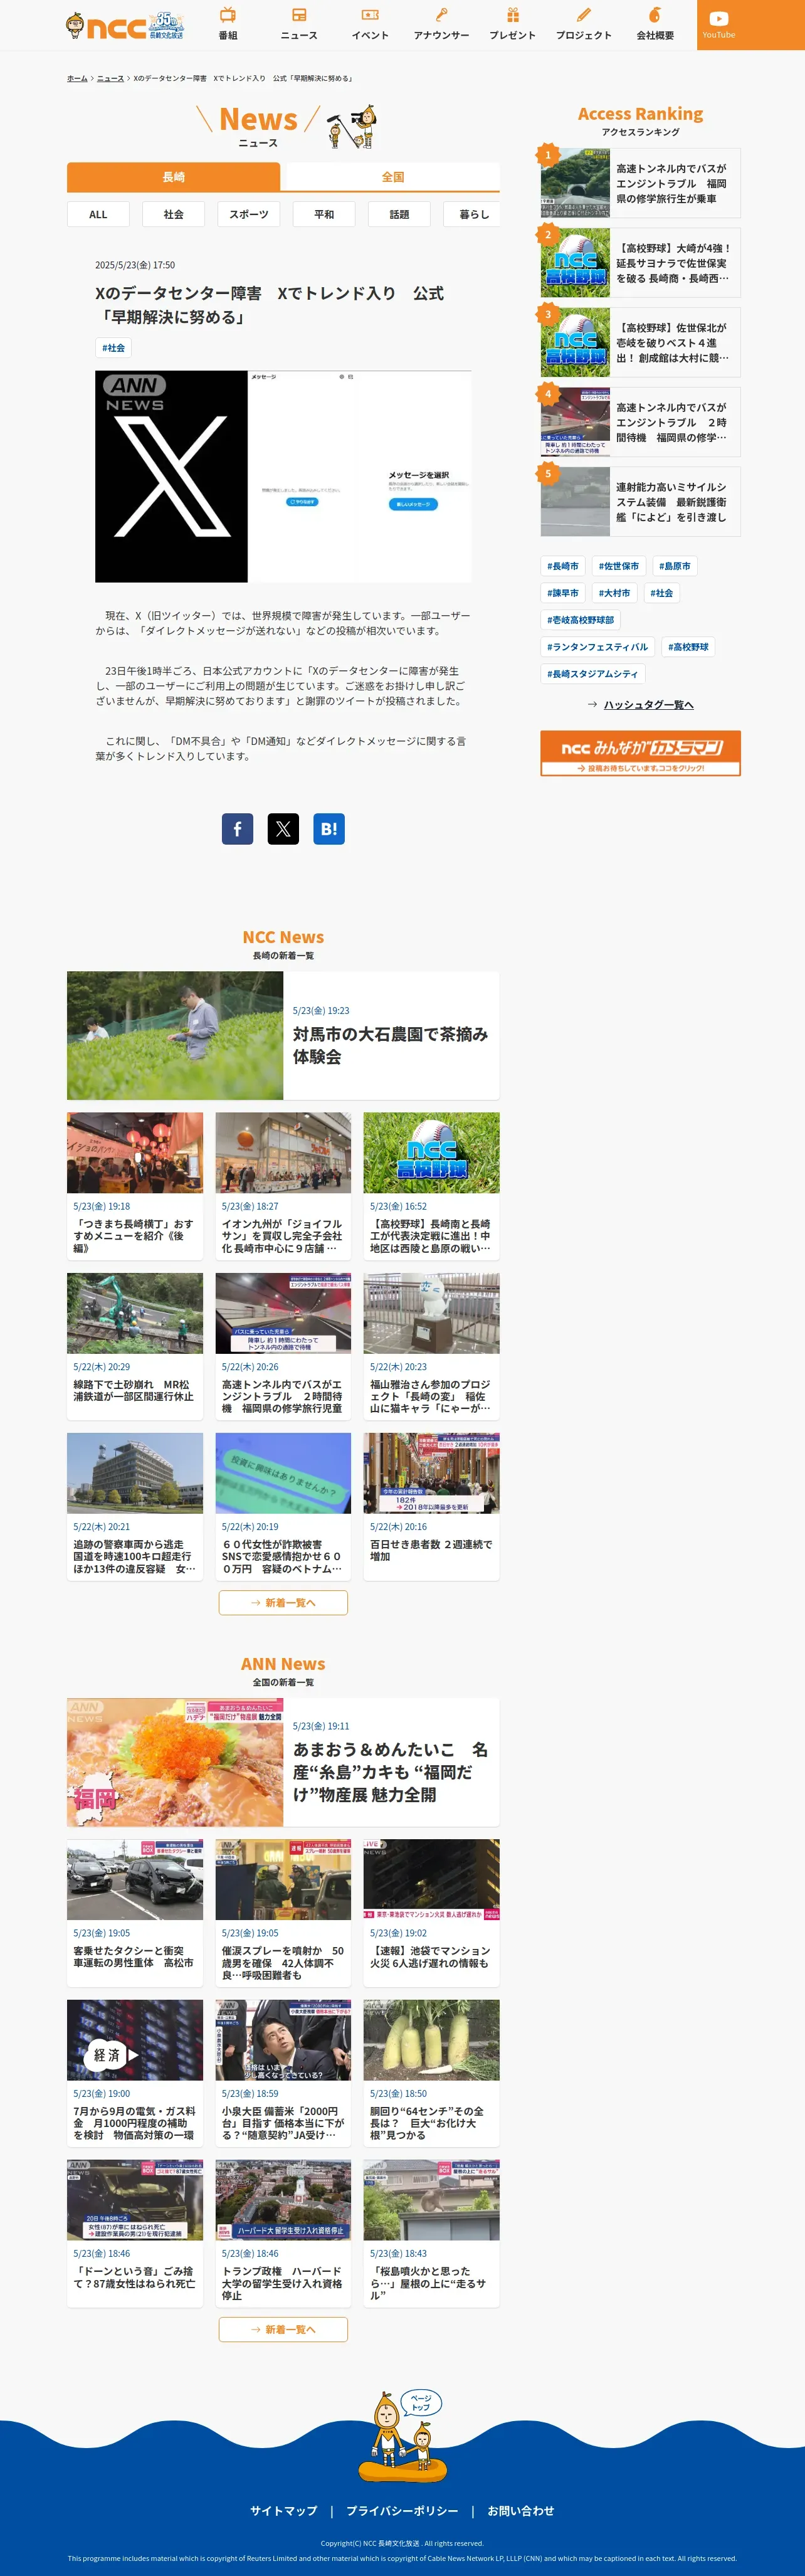805x2576 pixels.
Task: Open the 番組 TV icon menu
Action: [x=228, y=24]
